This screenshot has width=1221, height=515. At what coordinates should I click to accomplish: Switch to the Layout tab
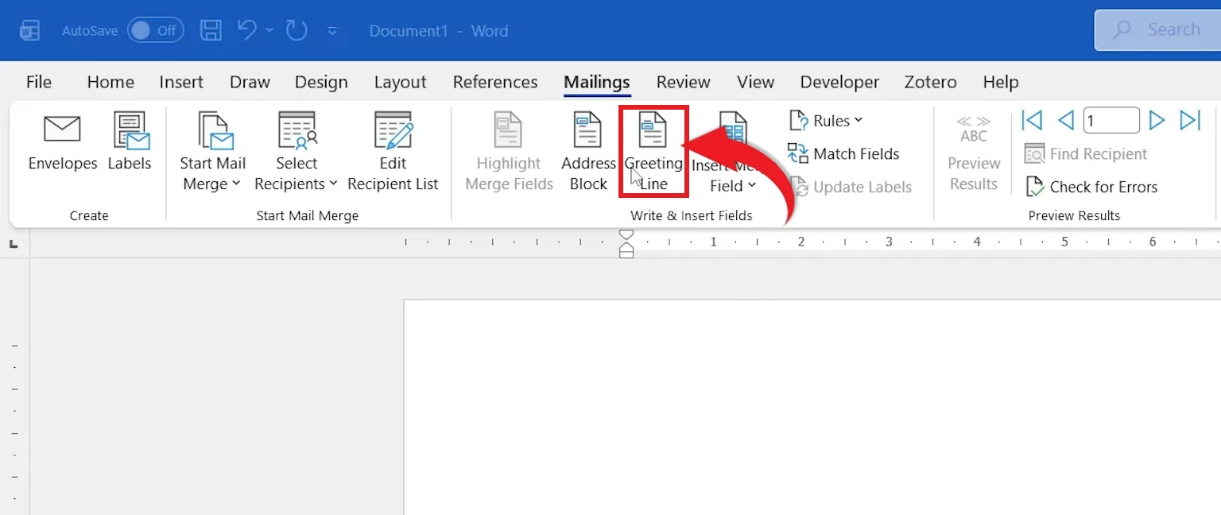point(401,82)
